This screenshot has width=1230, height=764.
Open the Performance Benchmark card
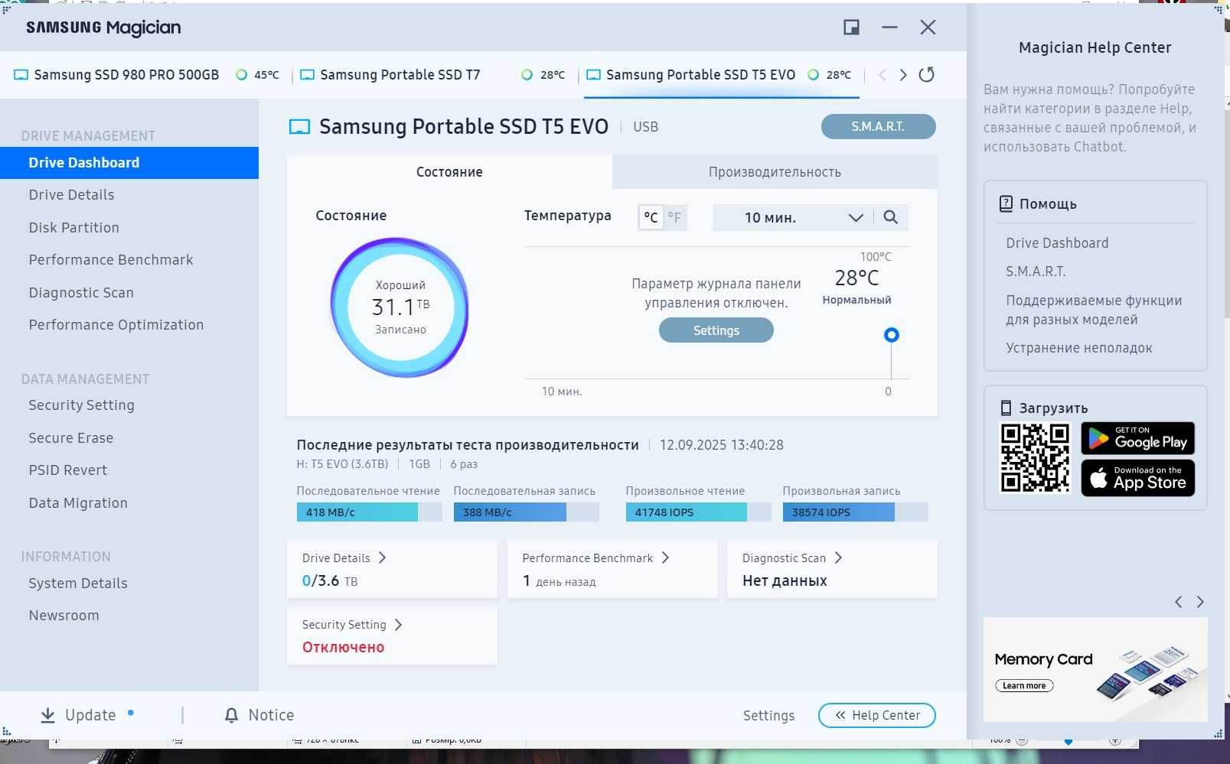612,569
